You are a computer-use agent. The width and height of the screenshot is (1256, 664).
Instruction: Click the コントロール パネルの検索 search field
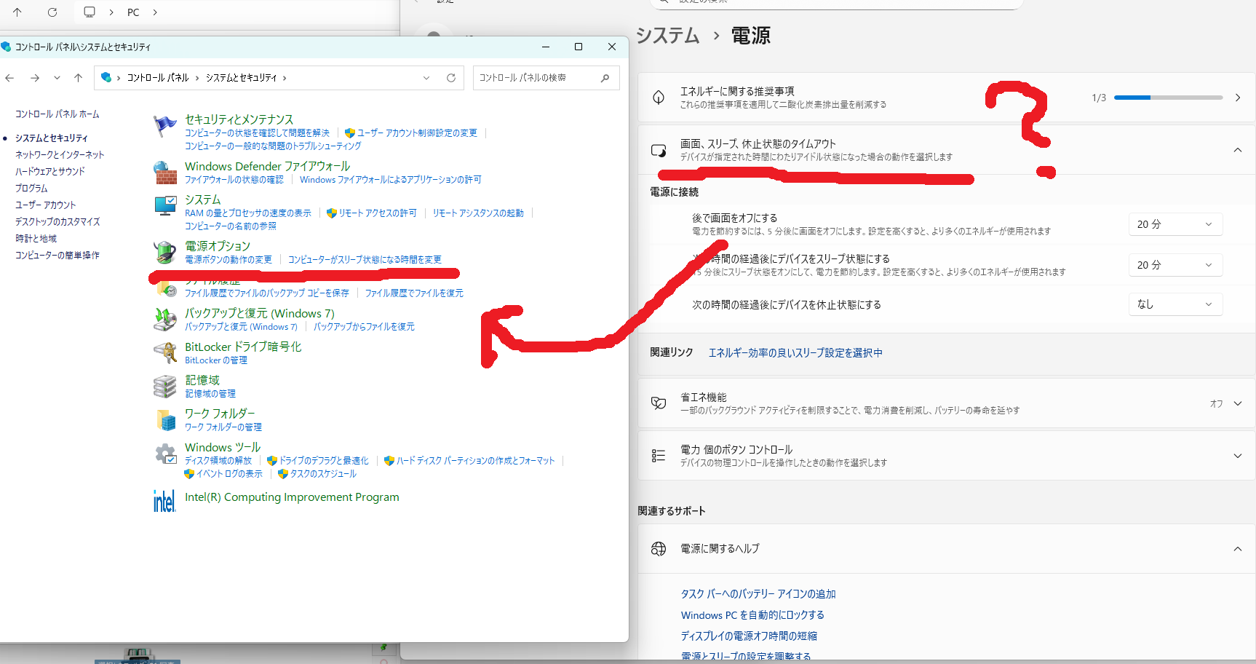pyautogui.click(x=537, y=78)
